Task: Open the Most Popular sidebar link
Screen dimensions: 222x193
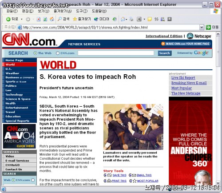Action: click(182, 88)
